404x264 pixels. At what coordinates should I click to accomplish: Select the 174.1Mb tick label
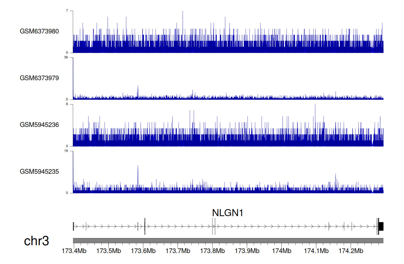316,251
